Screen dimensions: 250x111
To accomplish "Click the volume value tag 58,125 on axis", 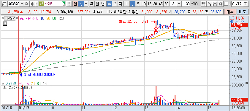I will point(239,99).
